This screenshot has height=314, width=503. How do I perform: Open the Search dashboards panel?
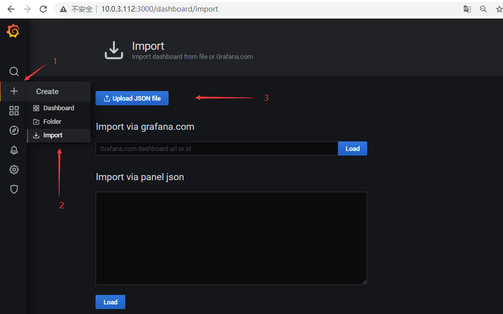(14, 71)
